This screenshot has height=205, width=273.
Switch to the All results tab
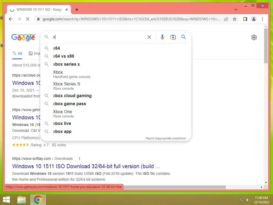coord(17,53)
